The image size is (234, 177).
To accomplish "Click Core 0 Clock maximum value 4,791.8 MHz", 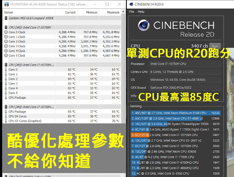I will 111,32.
